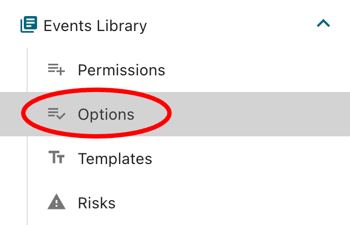Click the Events Library book icon
Screen dimensions: 350x225
(x=29, y=25)
